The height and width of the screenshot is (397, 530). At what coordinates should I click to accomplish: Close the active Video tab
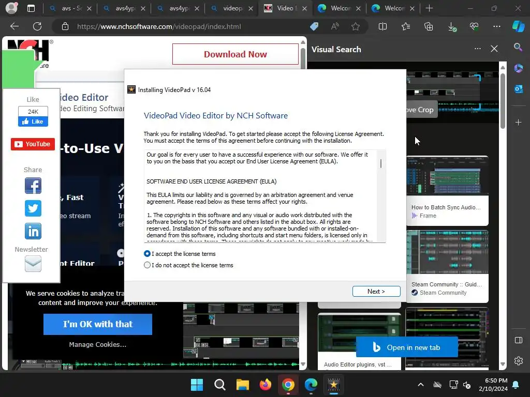[x=304, y=8]
